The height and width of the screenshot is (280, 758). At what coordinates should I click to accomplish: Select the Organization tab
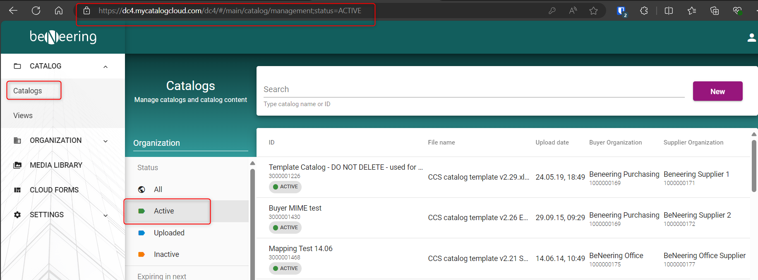pos(157,143)
